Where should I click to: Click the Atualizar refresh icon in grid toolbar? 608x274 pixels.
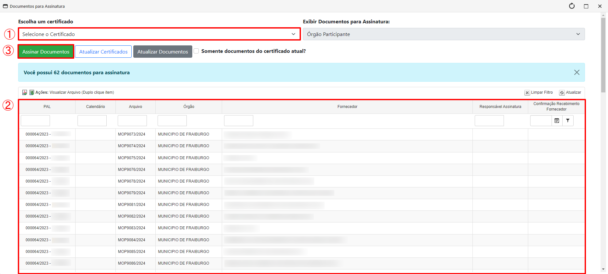[562, 93]
